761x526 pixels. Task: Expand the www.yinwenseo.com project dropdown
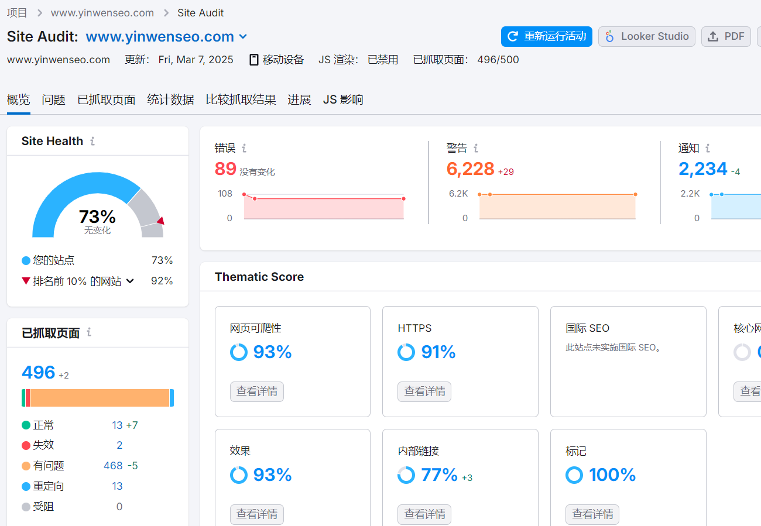[243, 37]
